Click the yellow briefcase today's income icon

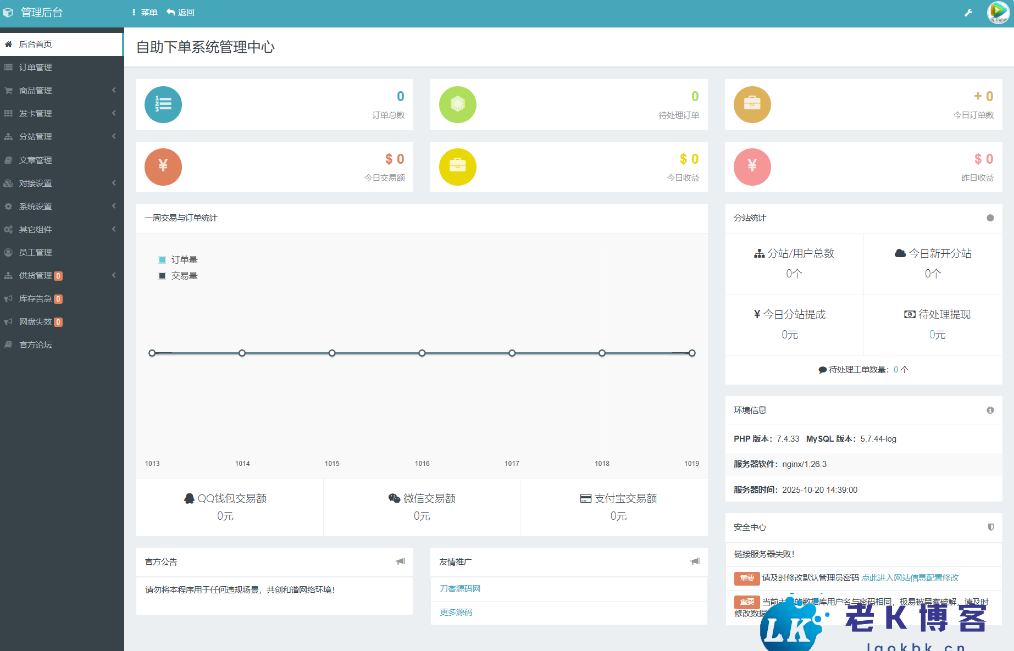(457, 167)
